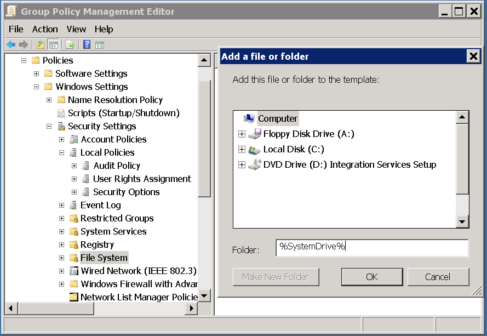Click dialog folder list scroll-down arrow
The image size is (487, 336).
point(462,221)
